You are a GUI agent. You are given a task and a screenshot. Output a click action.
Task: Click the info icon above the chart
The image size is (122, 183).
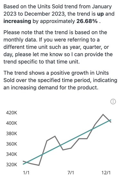(113, 101)
